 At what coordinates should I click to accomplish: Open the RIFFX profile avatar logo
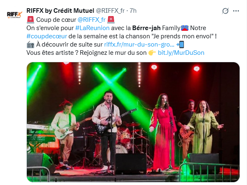(x=14, y=15)
